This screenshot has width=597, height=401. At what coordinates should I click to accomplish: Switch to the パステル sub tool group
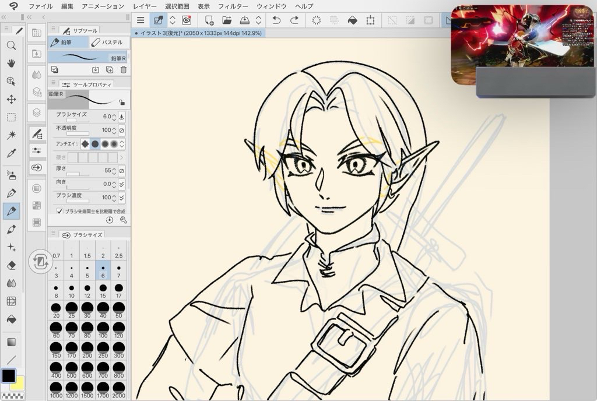[x=108, y=43]
